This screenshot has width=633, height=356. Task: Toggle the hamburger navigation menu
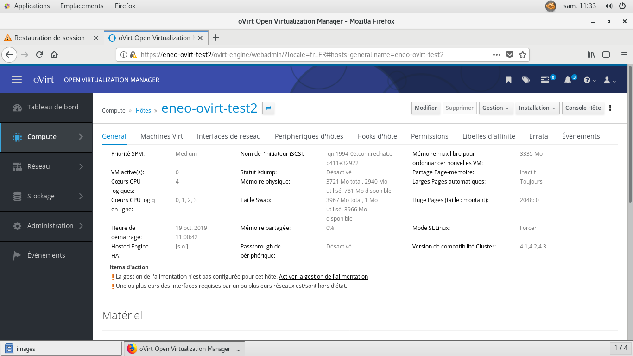[x=17, y=80]
